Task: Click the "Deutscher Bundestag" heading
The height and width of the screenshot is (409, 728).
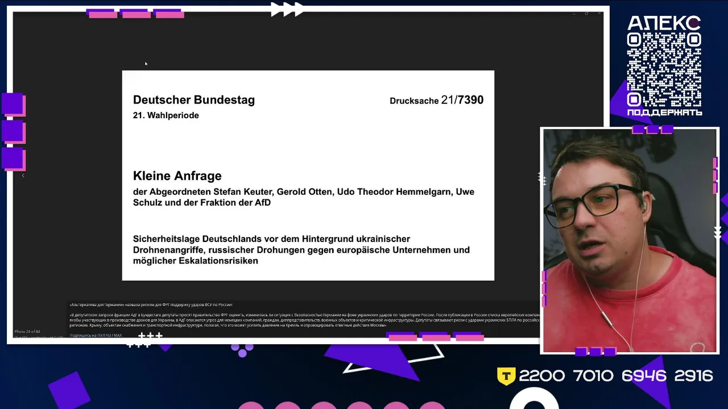Action: click(194, 100)
